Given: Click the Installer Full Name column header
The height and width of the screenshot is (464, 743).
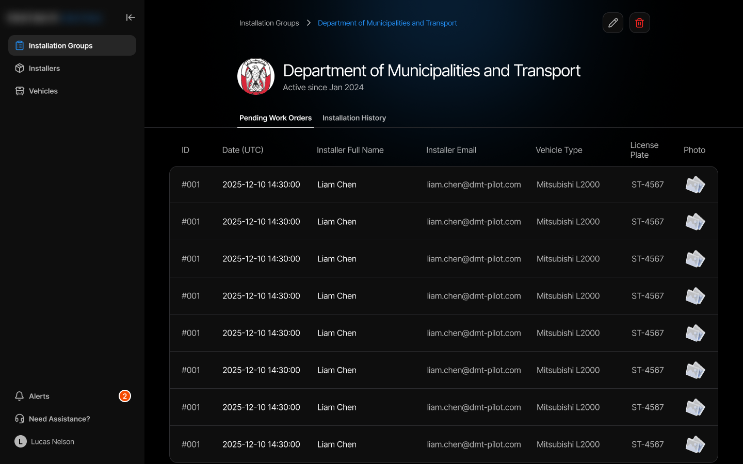Looking at the screenshot, I should 350,150.
